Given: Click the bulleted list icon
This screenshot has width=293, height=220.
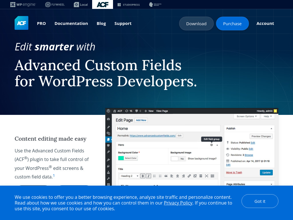Looking at the screenshot, I should tap(154, 176).
